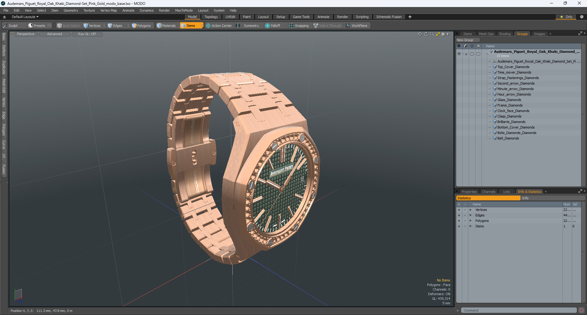Screen dimensions: 587x315
Task: Add new tab beside Images
Action: click(x=550, y=34)
